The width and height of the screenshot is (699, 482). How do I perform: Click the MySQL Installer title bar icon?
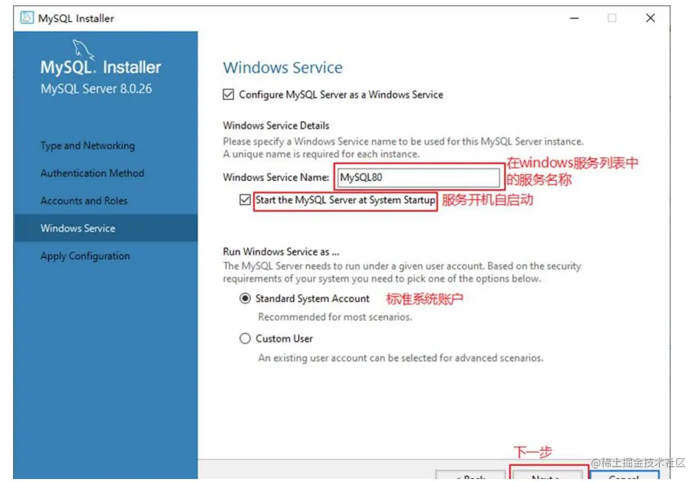[x=27, y=18]
